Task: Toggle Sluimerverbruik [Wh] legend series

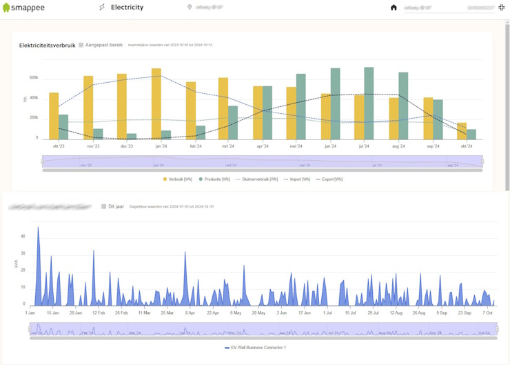Action: (256, 179)
